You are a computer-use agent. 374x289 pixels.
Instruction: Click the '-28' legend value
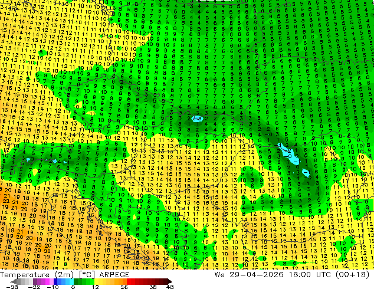tap(12, 287)
